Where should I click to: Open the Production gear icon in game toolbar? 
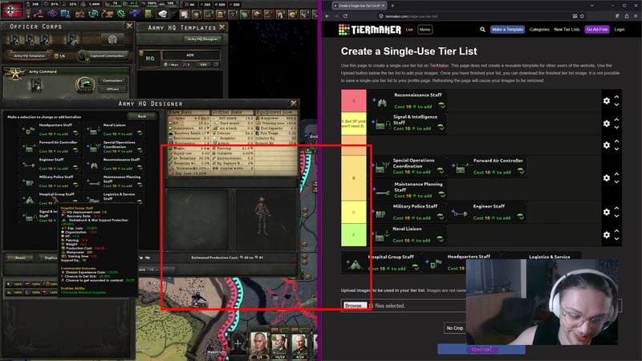click(x=121, y=14)
